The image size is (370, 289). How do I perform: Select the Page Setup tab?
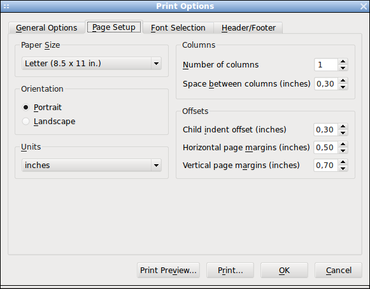(114, 27)
